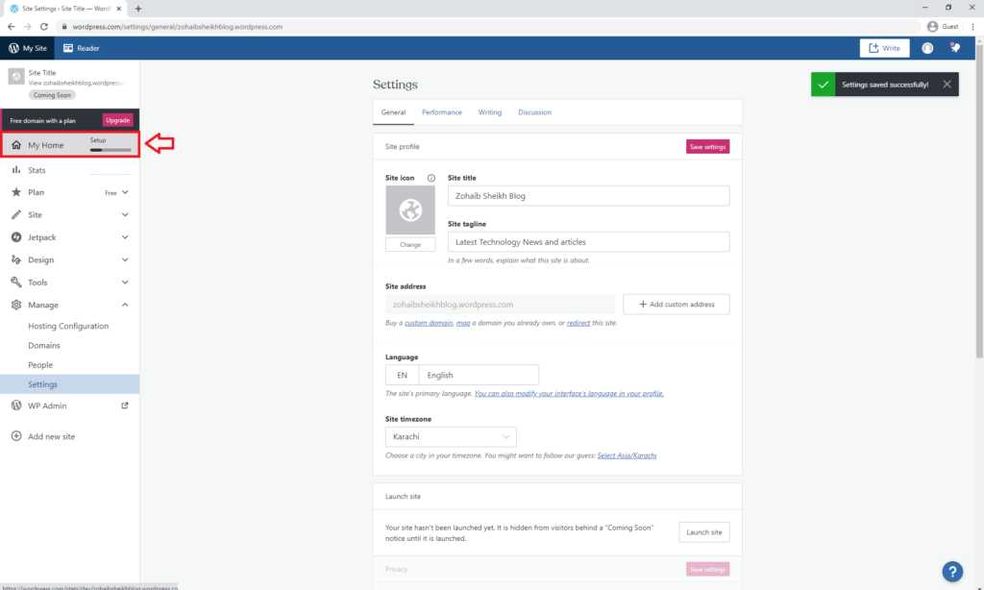Screen dimensions: 984x590
Task: Open the help question mark button
Action: pos(952,571)
